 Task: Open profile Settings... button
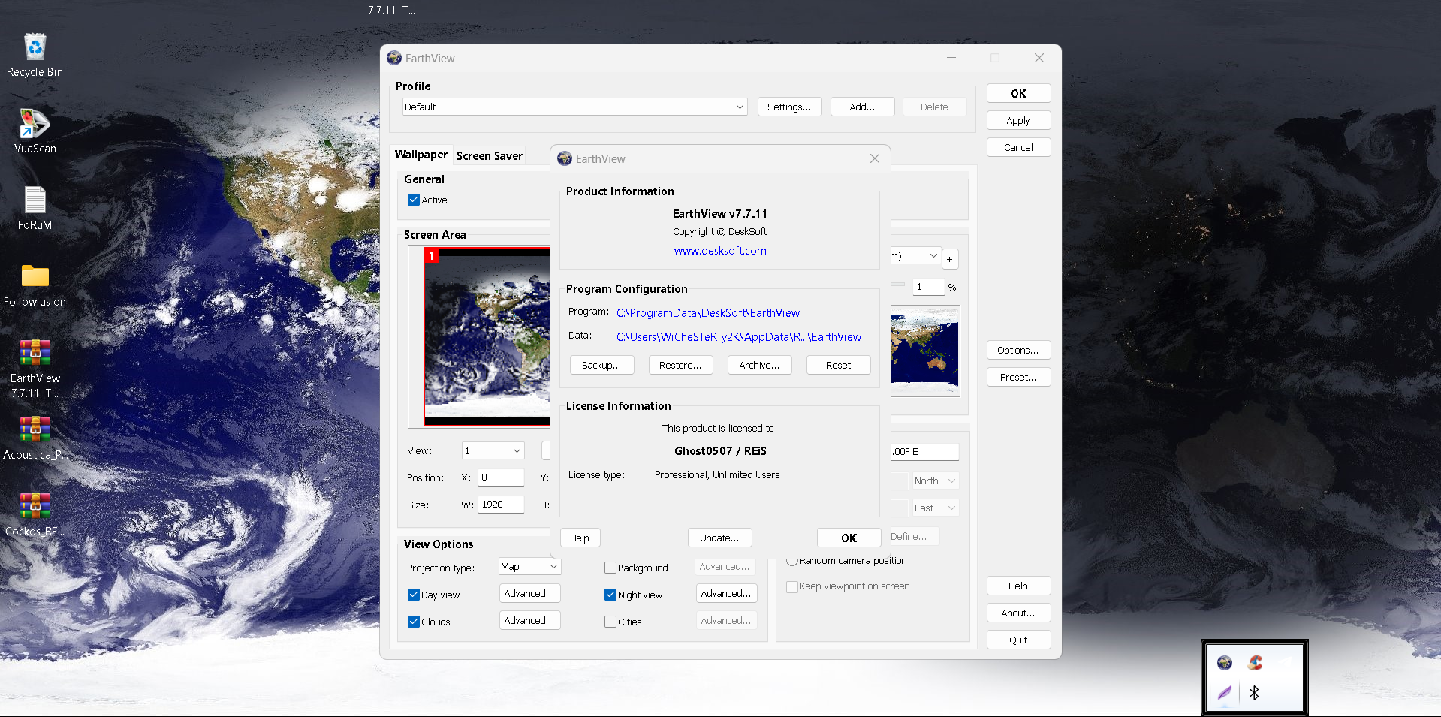click(789, 107)
